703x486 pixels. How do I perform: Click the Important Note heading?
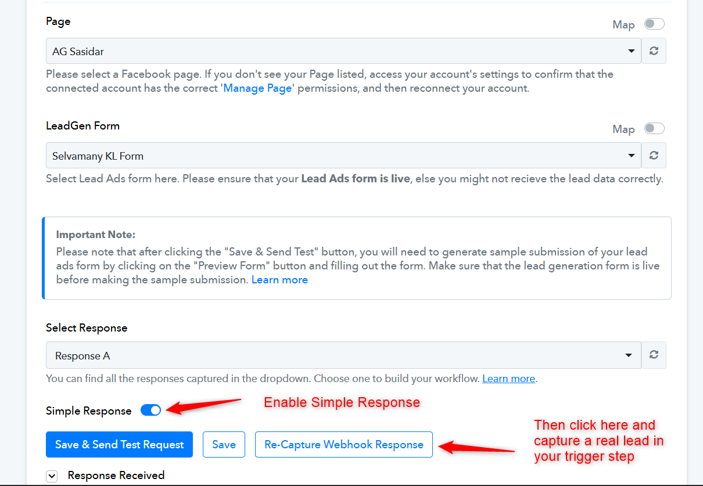coord(96,235)
